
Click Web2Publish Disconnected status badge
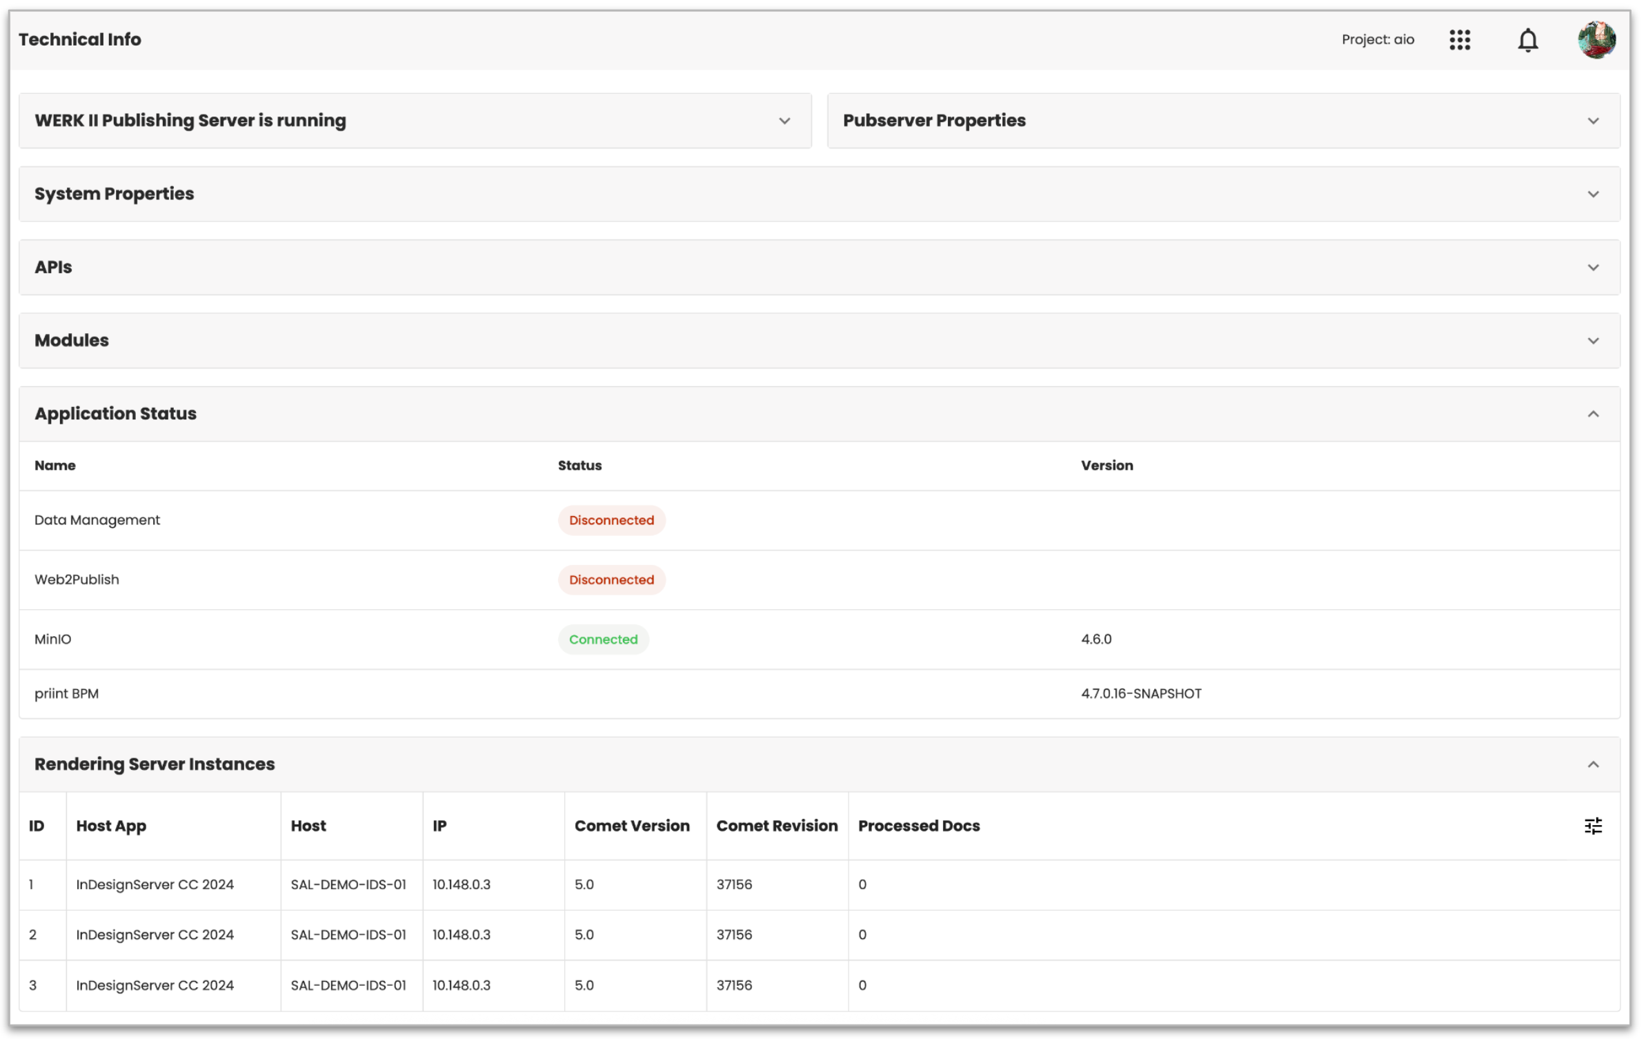click(x=611, y=580)
